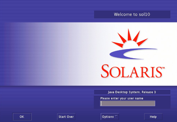Screen dimensions: 177x122
Task: Focus the user name input field
Action: click(127, 103)
